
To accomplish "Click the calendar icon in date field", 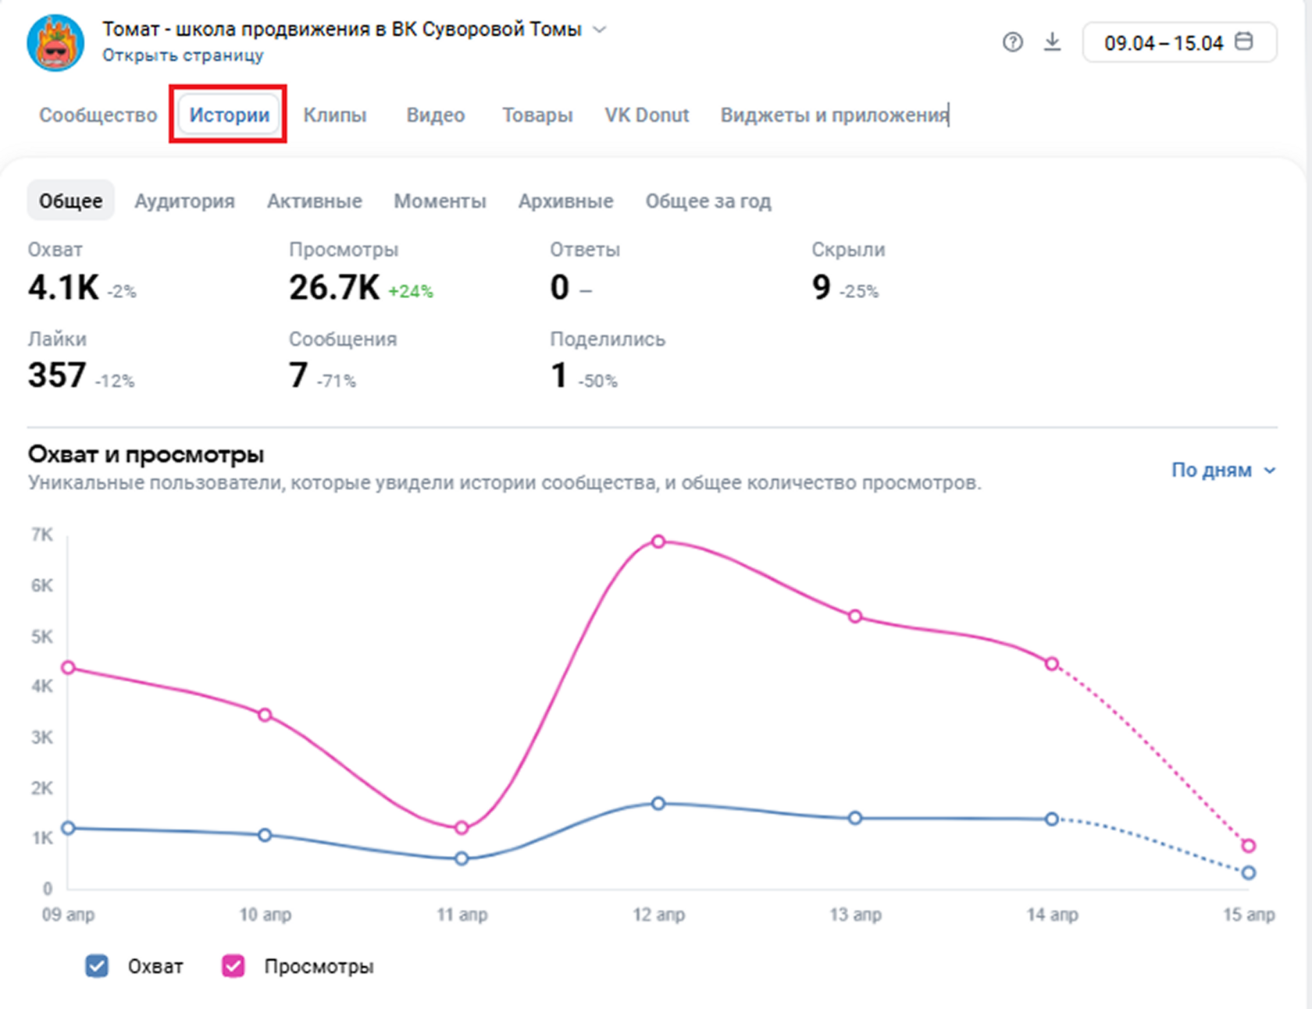I will tap(1244, 41).
